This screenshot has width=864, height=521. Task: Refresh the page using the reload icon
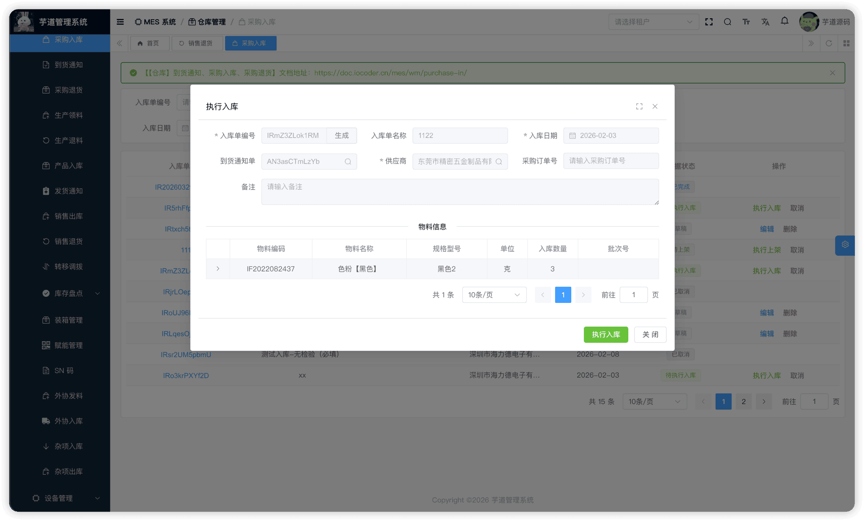click(x=828, y=43)
